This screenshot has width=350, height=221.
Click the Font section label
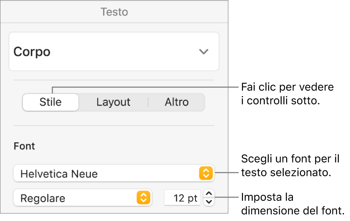pos(24,146)
